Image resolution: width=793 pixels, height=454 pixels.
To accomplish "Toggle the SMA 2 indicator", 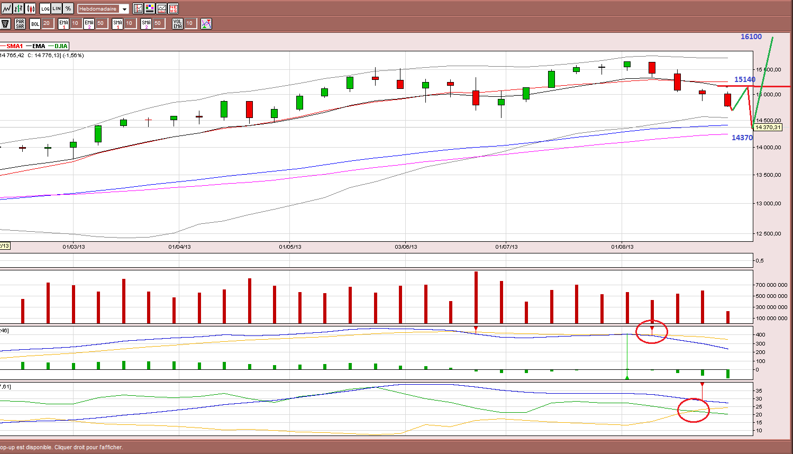I will (x=146, y=23).
